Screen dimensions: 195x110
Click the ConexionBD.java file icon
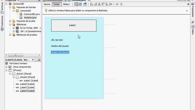coord(21,14)
